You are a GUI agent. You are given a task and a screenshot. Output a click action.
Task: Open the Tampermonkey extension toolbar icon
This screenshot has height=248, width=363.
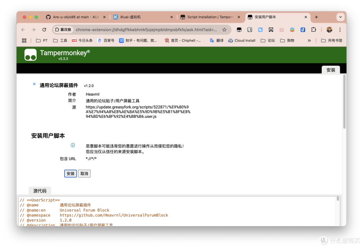coord(239,29)
